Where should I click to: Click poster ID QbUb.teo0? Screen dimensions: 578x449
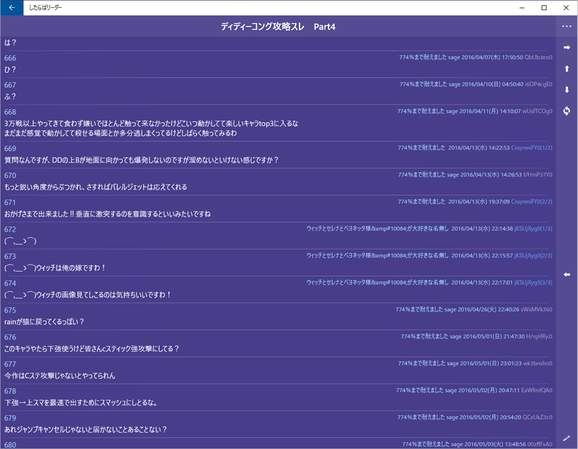[538, 58]
